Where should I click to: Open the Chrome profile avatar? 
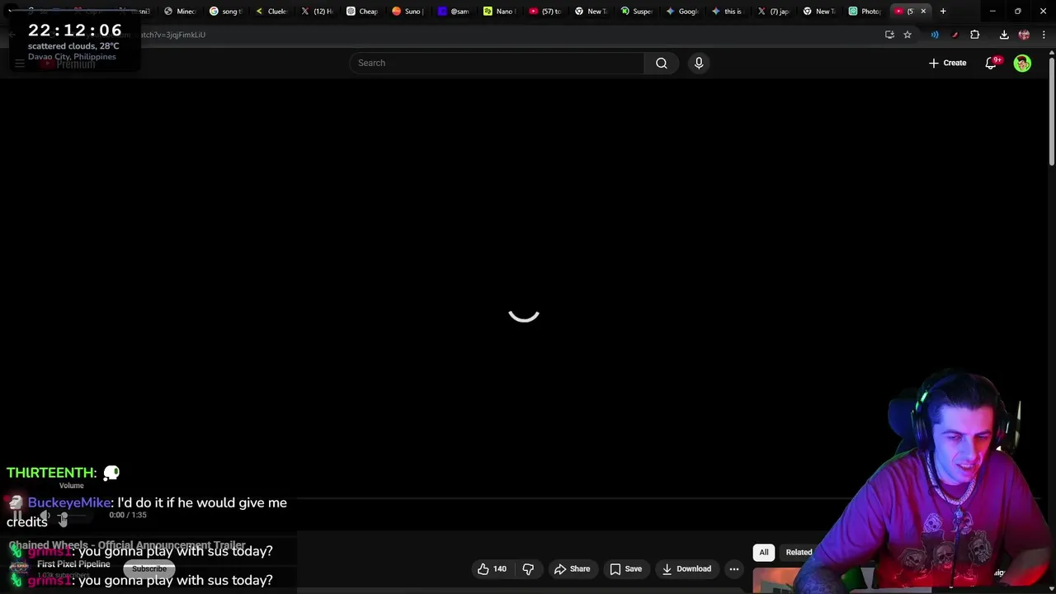point(1024,35)
